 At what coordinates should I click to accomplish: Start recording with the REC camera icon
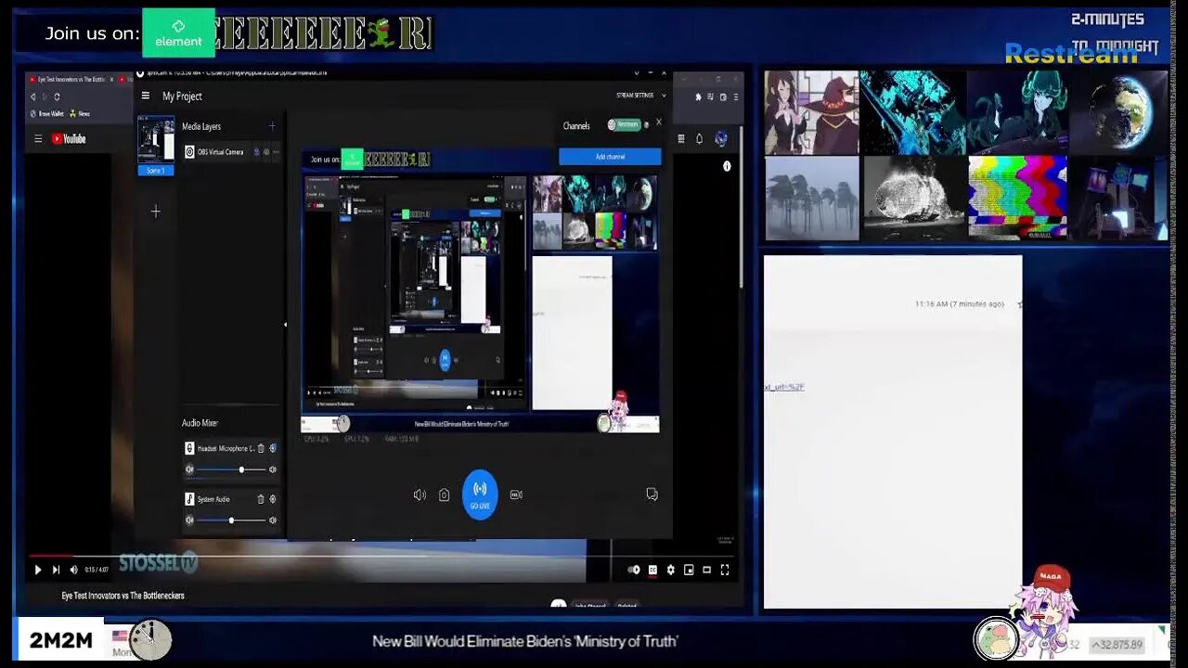click(516, 495)
